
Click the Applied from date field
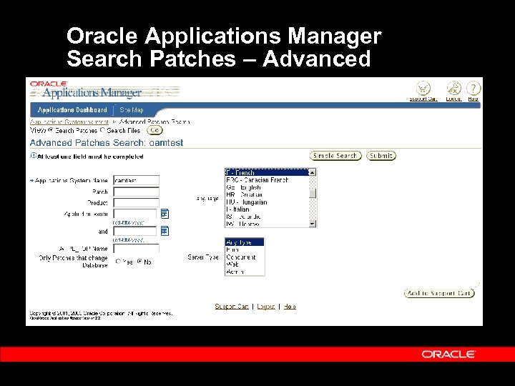[135, 214]
